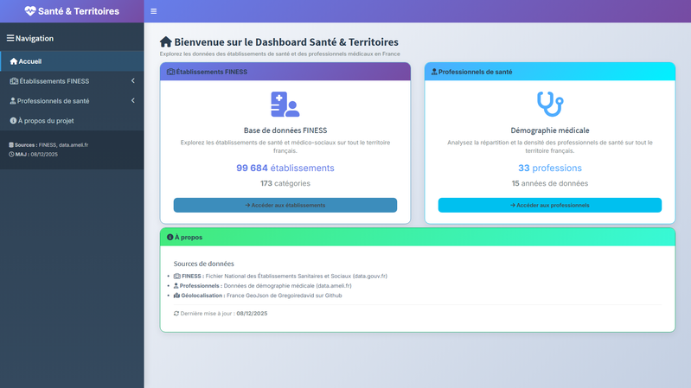
Task: Open Établissements FINESS sidebar menu
Action: click(53, 81)
